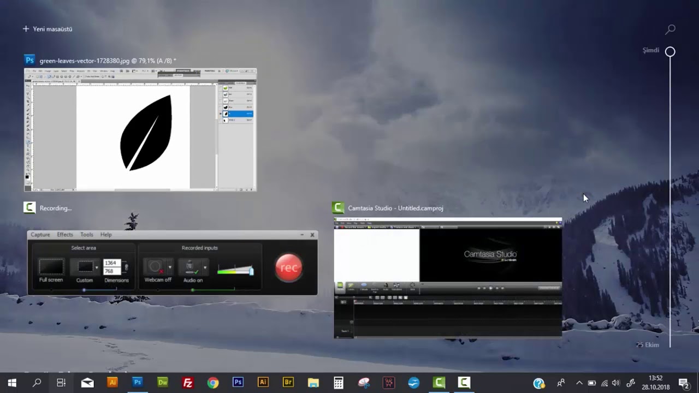Expand the audio options dropdown arrow
The height and width of the screenshot is (393, 699).
[205, 267]
